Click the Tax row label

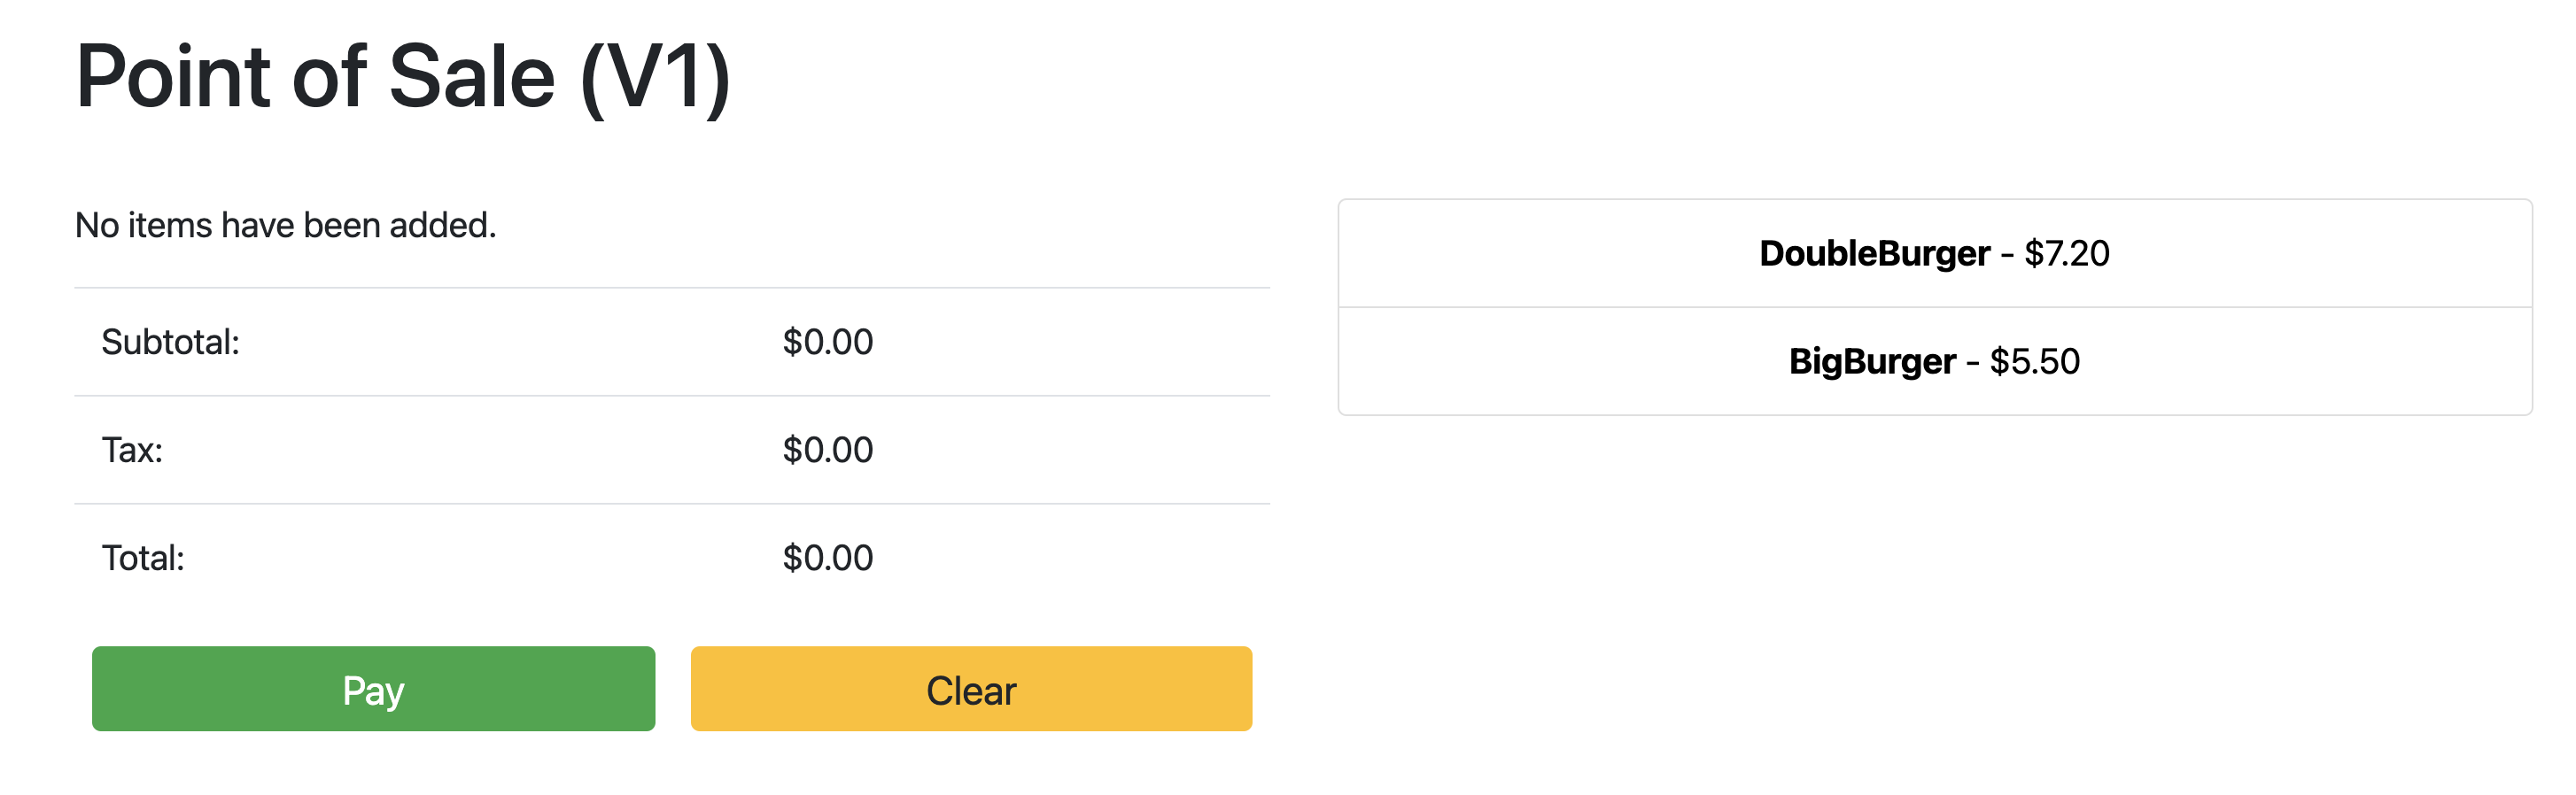[133, 450]
